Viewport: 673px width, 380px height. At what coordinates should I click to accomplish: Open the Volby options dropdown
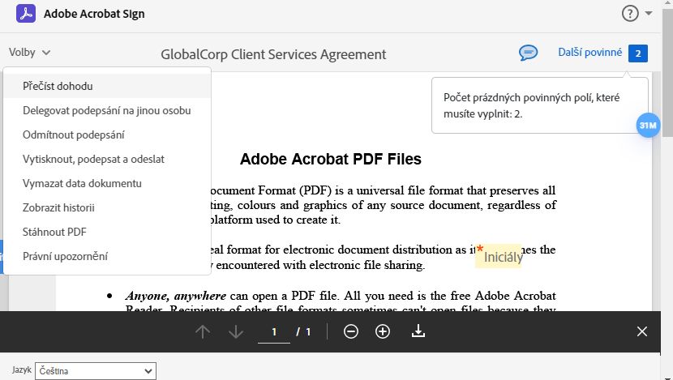tap(30, 53)
